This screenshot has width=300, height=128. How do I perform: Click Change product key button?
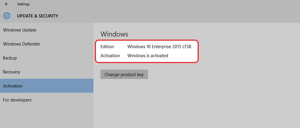[124, 74]
